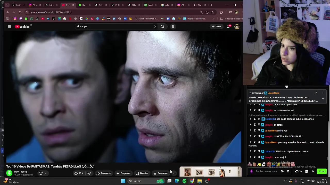Timeout user for 'mira vos' message
330x185 pixels.
tap(255, 131)
